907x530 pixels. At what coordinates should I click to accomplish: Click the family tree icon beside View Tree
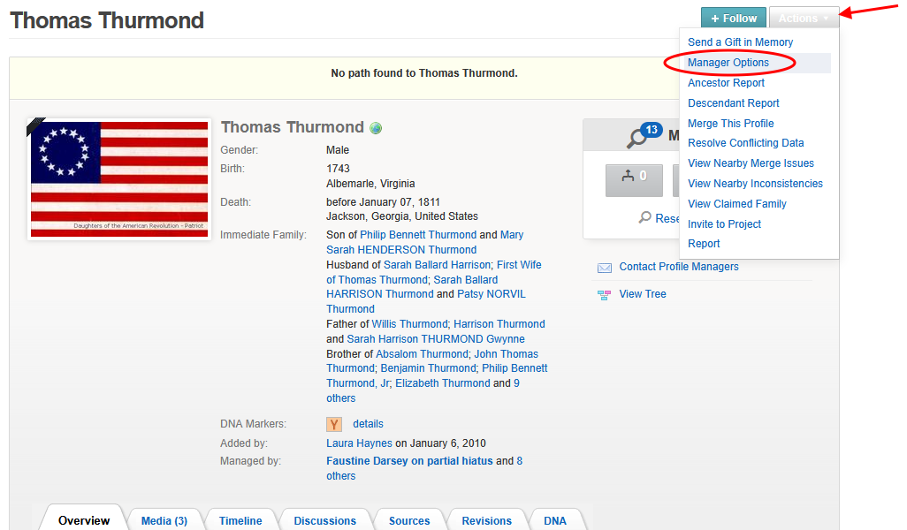tap(605, 294)
